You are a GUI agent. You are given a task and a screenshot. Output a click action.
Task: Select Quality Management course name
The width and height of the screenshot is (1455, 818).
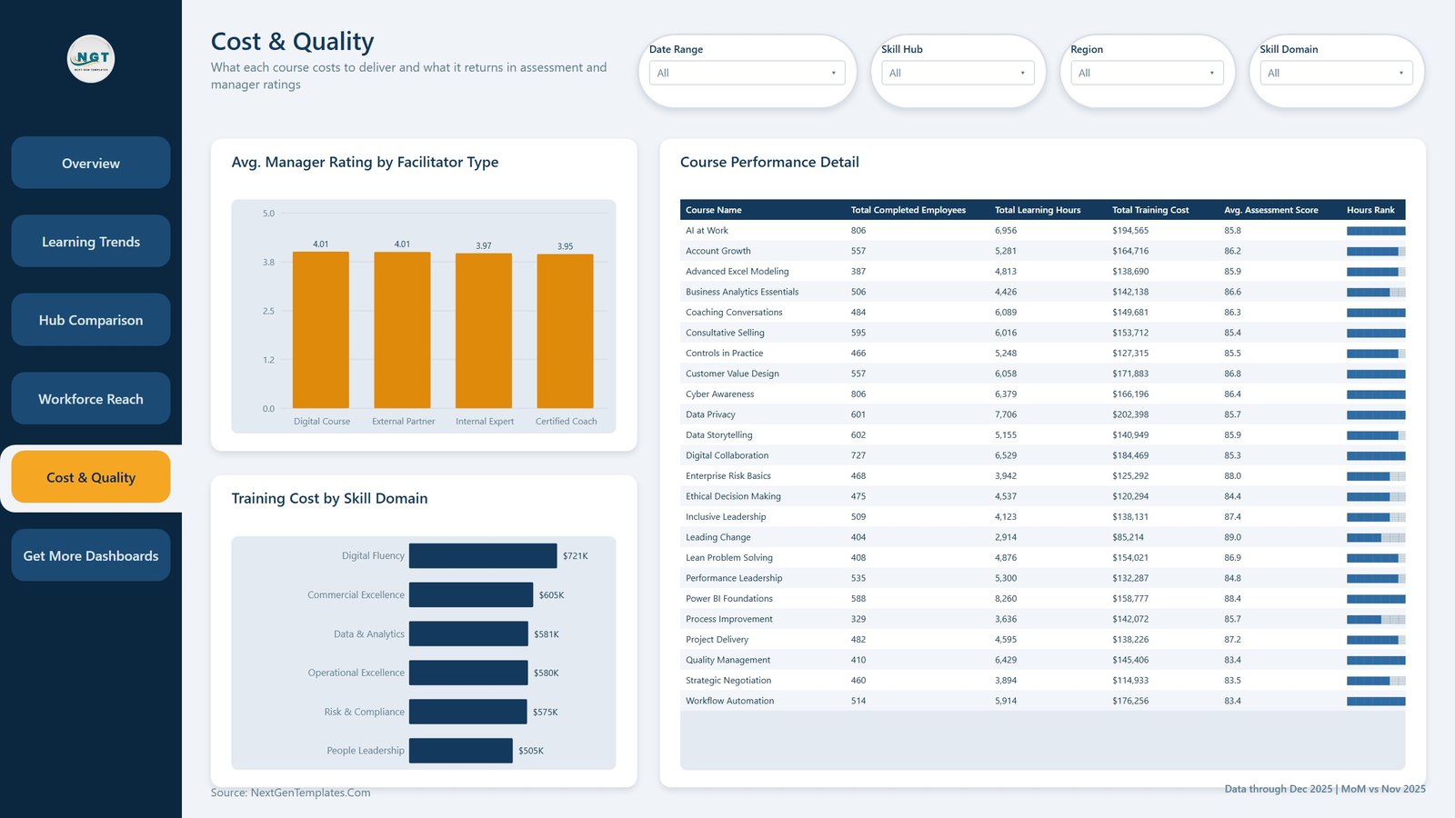727,660
